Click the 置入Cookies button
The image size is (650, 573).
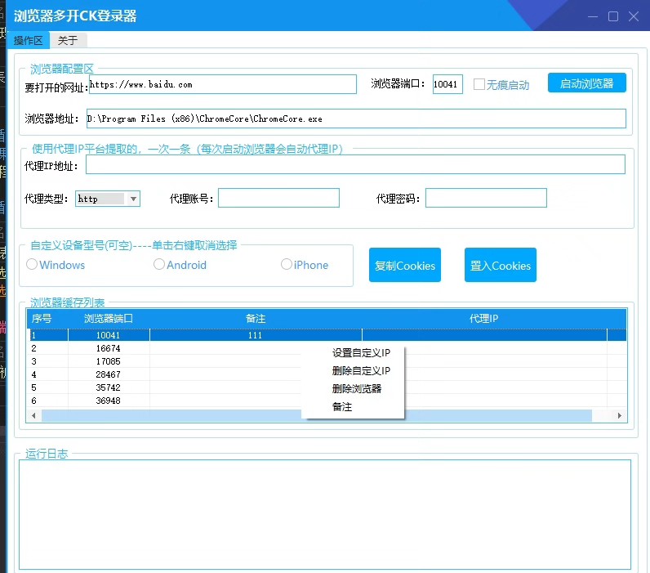[x=501, y=265]
